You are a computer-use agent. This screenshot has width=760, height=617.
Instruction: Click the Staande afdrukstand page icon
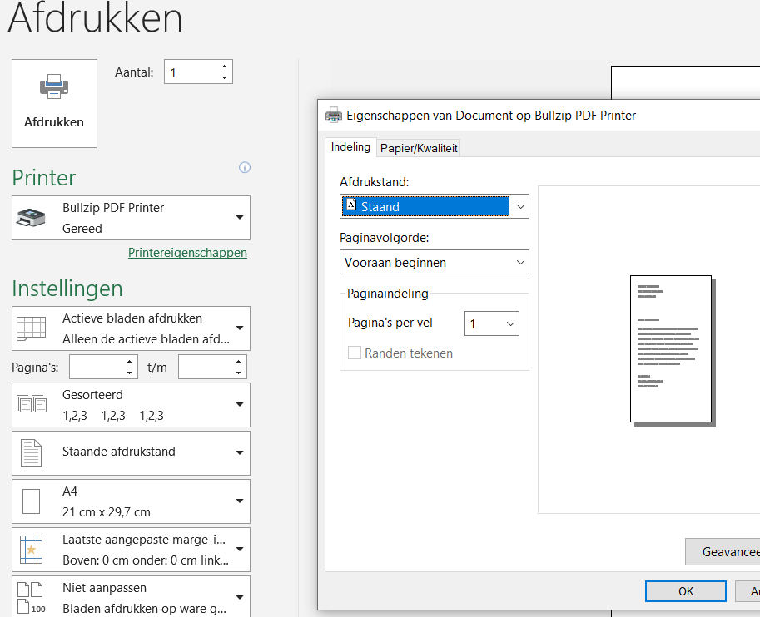[x=31, y=452]
